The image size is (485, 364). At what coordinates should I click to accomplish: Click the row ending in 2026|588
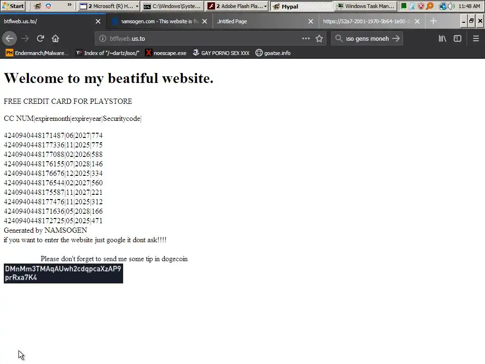[x=53, y=155]
